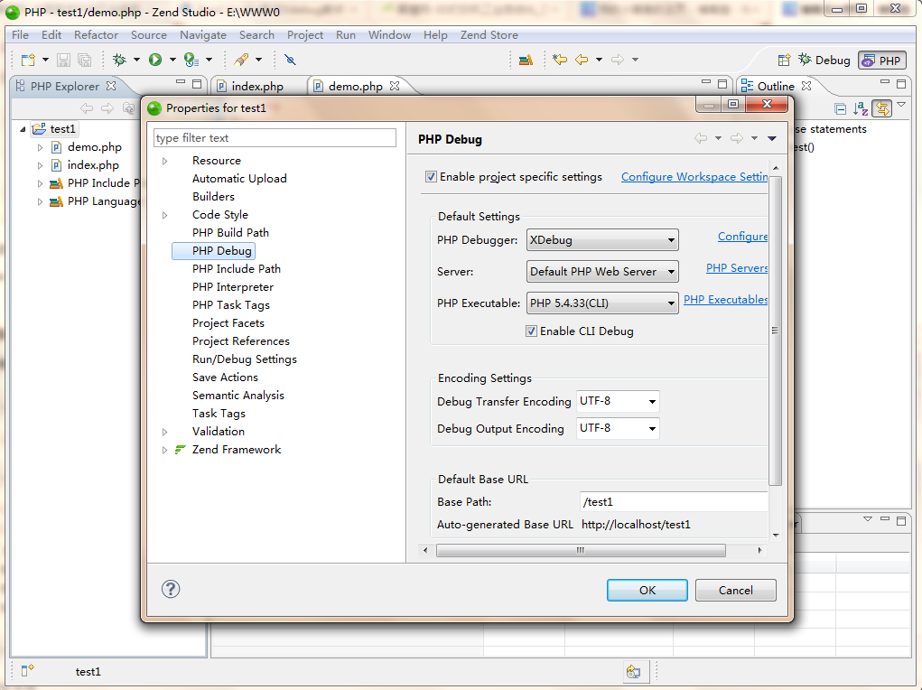Expand the Zend Framework tree node
The width and height of the screenshot is (922, 690).
pyautogui.click(x=164, y=450)
